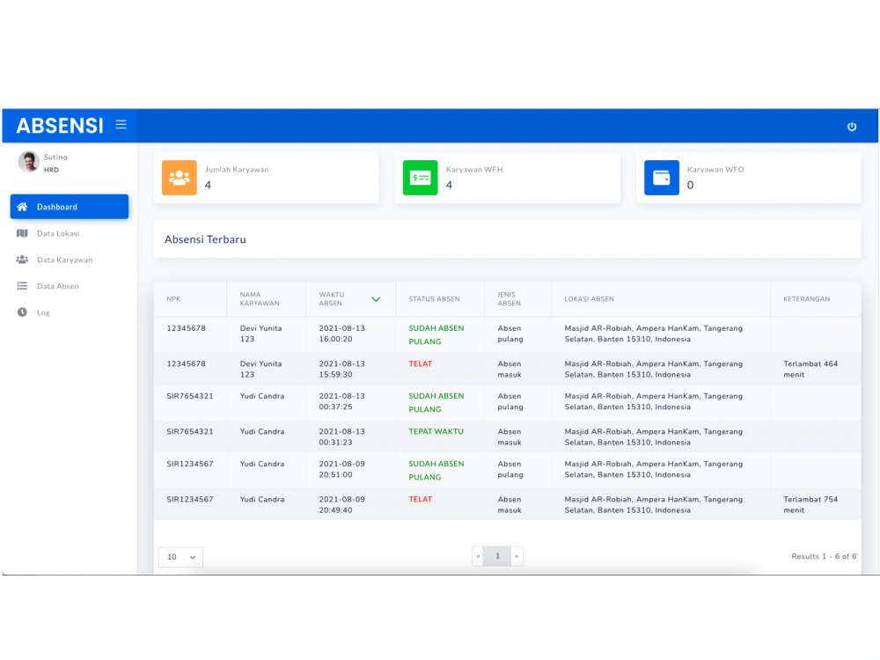
Task: Select timestamp 2021-08-13 00:31:23
Action: (341, 436)
